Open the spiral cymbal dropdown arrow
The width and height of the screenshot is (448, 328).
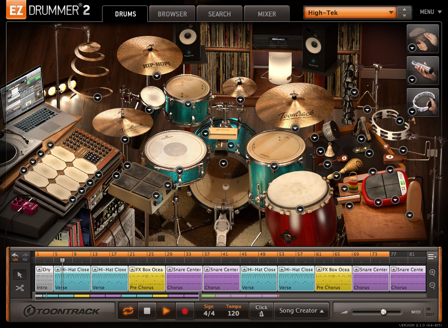(x=98, y=98)
